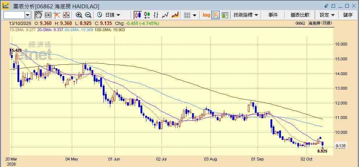The height and width of the screenshot is (167, 359).
Task: Click the zoom out magnifier icon
Action: coord(88,15)
